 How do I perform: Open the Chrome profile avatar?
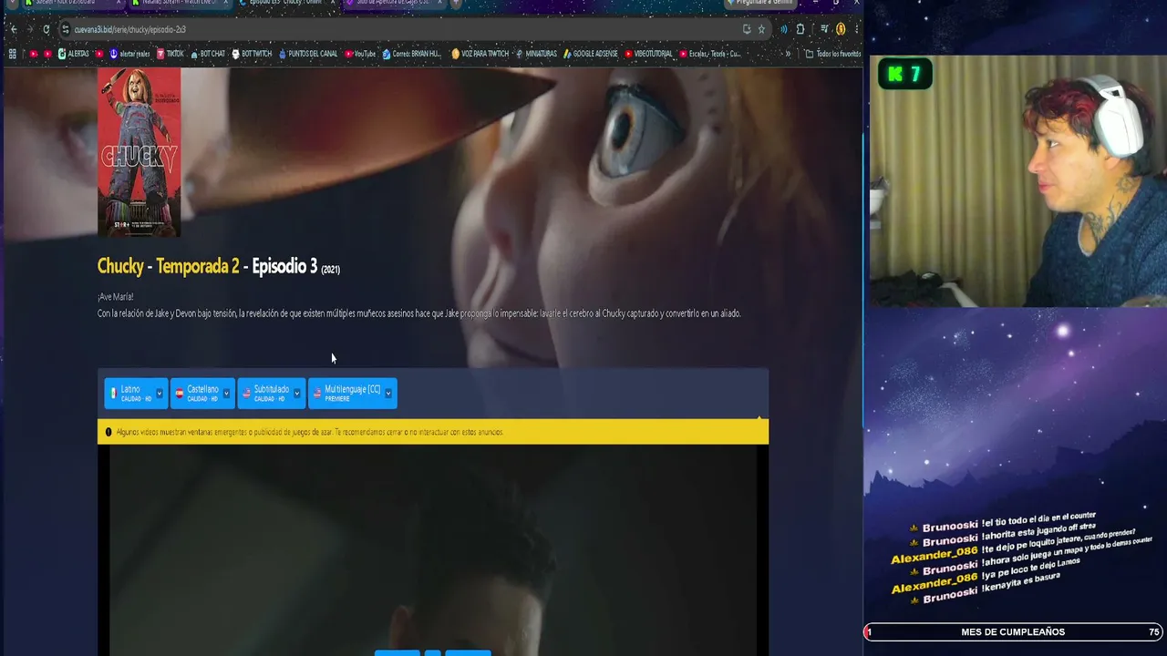[841, 29]
